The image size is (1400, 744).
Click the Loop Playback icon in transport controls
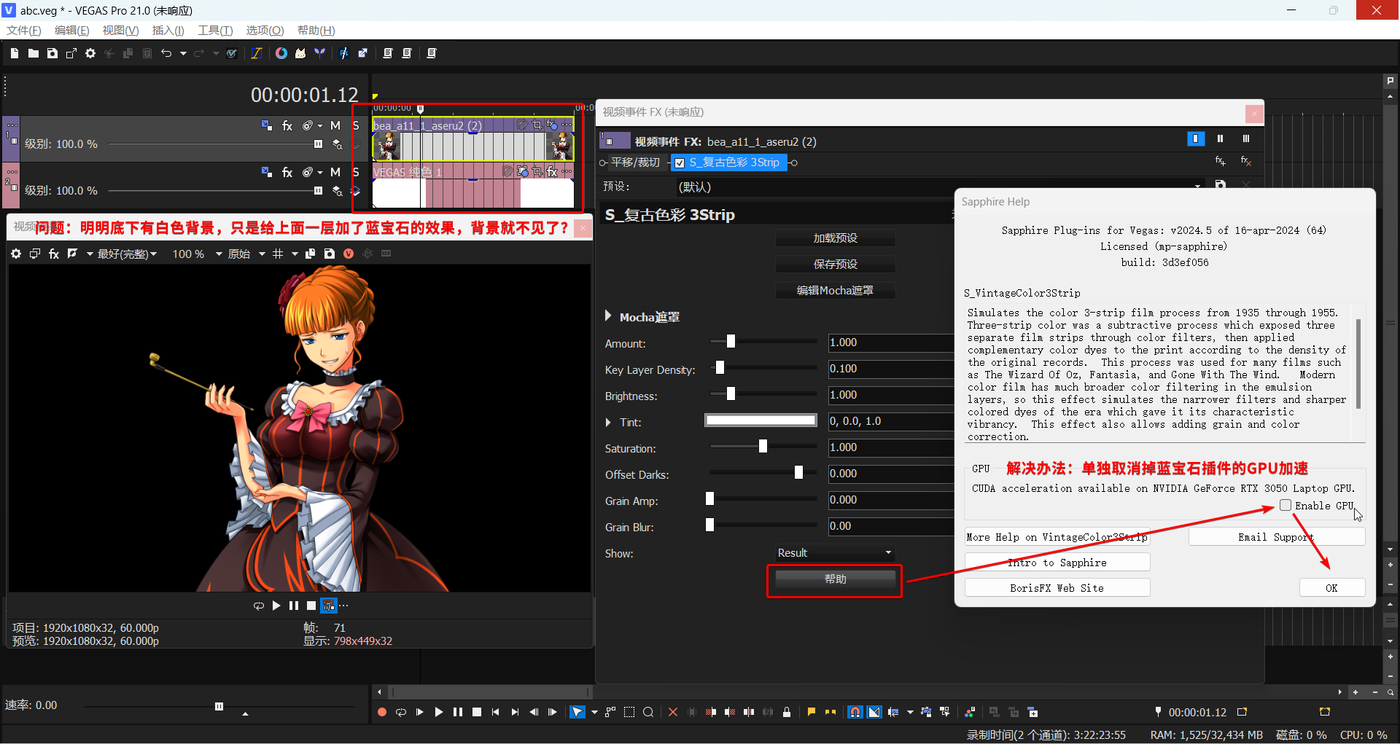tap(401, 711)
